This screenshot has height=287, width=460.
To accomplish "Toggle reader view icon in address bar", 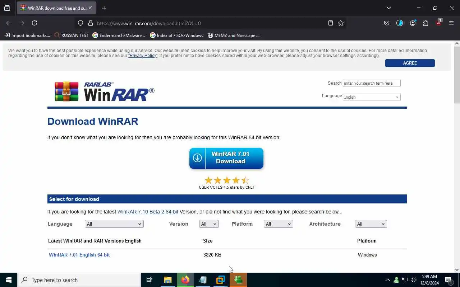I will (331, 23).
